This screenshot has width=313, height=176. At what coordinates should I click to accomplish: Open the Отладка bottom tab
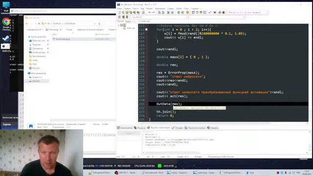click(x=178, y=128)
